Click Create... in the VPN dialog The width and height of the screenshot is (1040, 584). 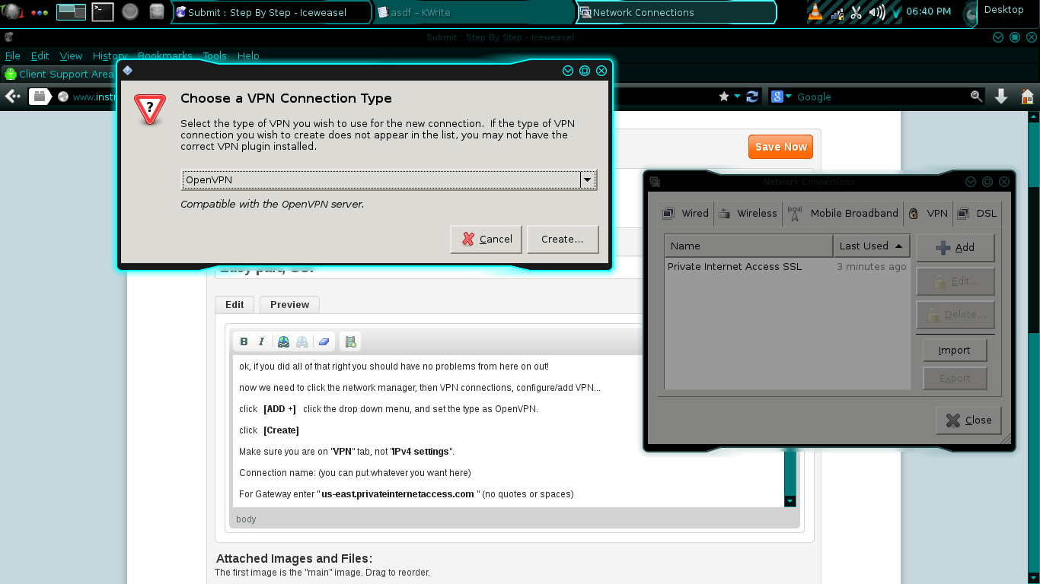(562, 239)
